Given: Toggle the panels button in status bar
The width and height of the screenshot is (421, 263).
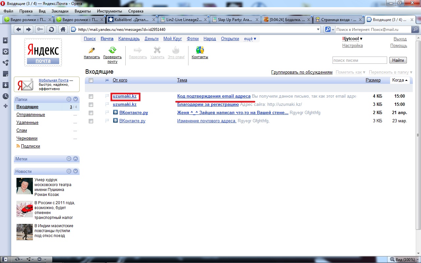Looking at the screenshot, I should click(x=5, y=259).
